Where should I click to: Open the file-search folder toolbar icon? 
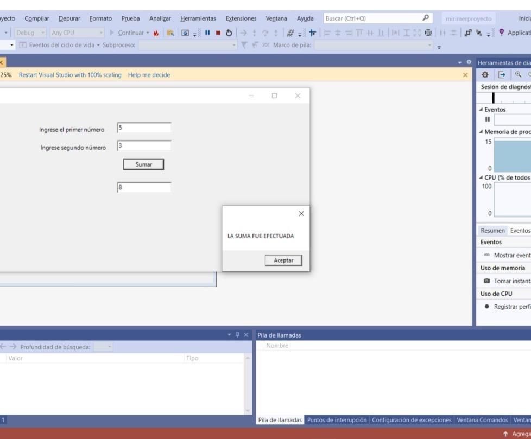click(170, 33)
